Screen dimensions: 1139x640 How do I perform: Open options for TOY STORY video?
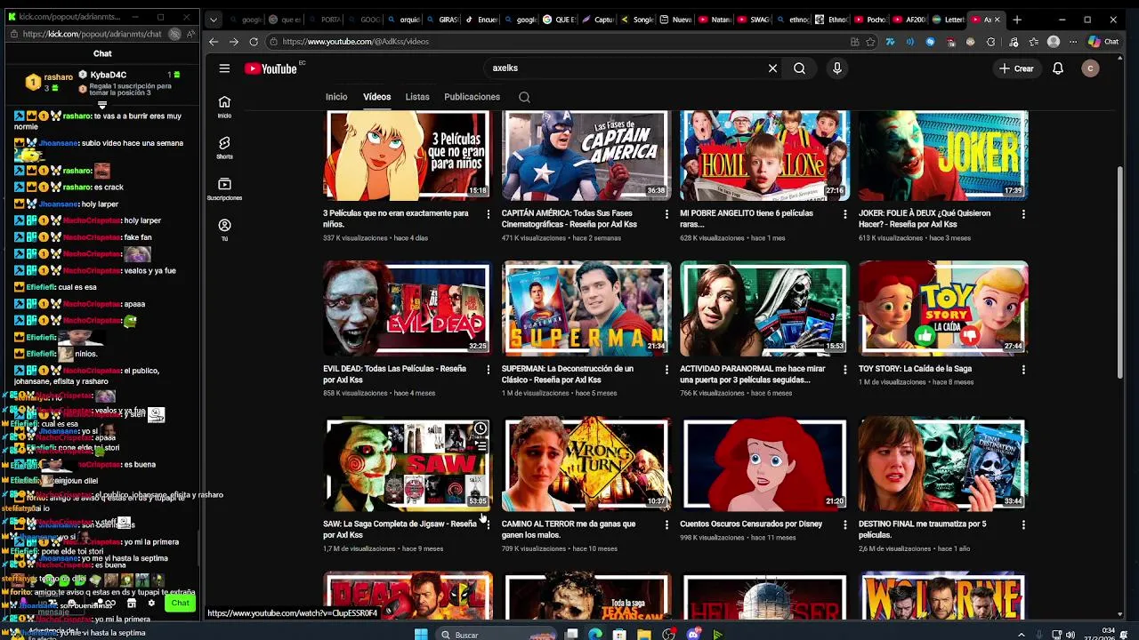pyautogui.click(x=1023, y=369)
